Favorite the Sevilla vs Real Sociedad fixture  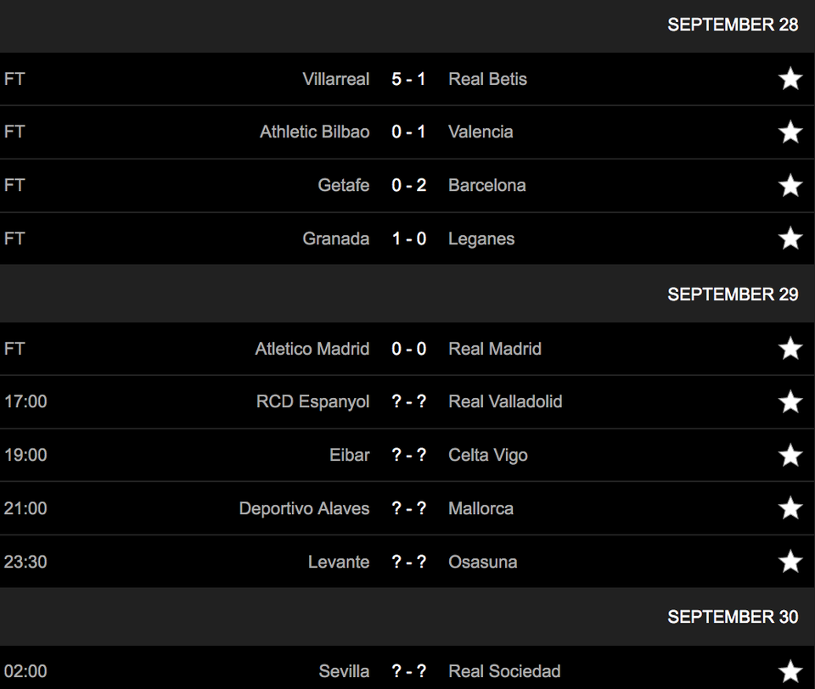pos(790,671)
